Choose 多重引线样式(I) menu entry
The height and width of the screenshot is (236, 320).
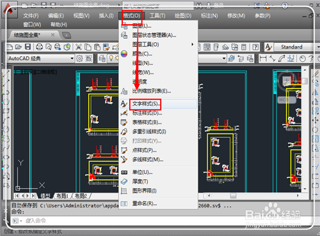(158, 131)
